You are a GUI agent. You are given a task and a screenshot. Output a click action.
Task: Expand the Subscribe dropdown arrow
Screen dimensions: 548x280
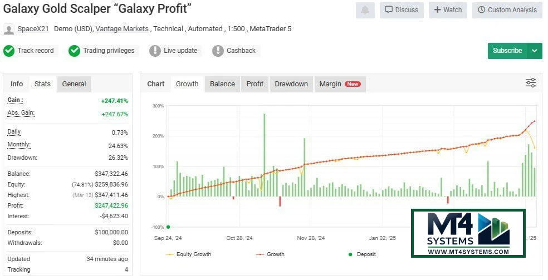[x=535, y=51]
